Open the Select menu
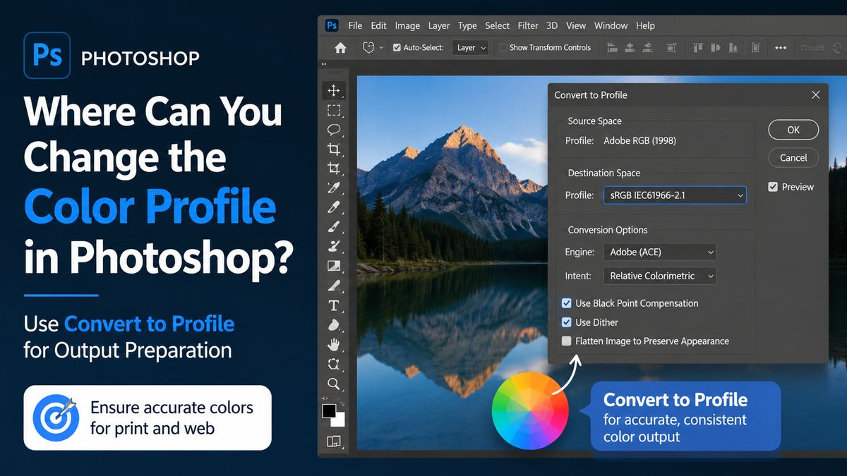Screen dimensions: 847x476 coord(497,25)
